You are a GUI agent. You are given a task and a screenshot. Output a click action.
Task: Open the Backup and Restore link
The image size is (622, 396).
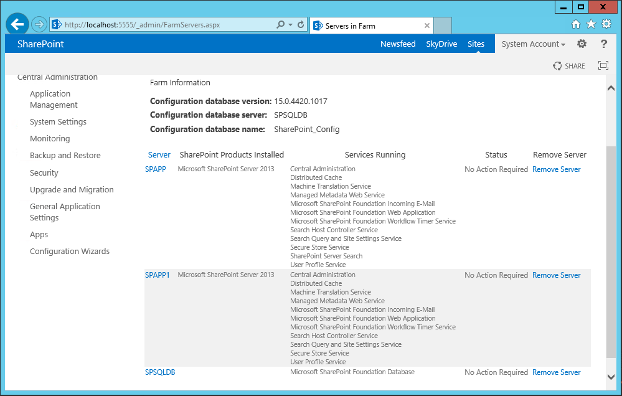coord(65,156)
